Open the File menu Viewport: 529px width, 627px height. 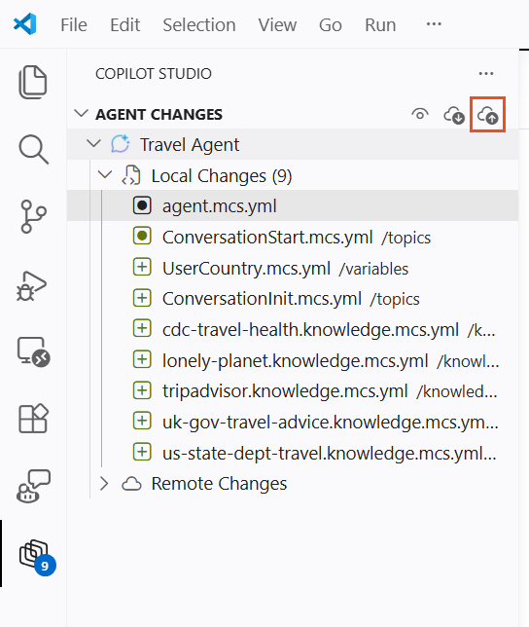tap(74, 24)
